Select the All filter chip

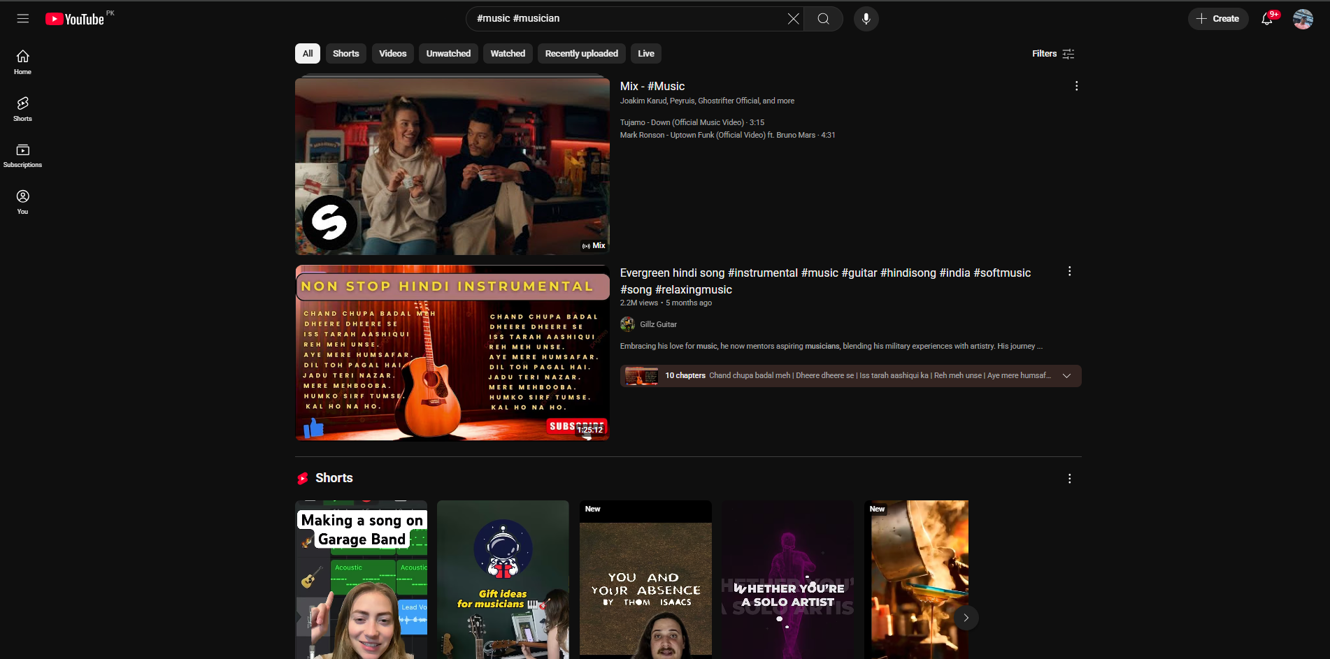[308, 54]
